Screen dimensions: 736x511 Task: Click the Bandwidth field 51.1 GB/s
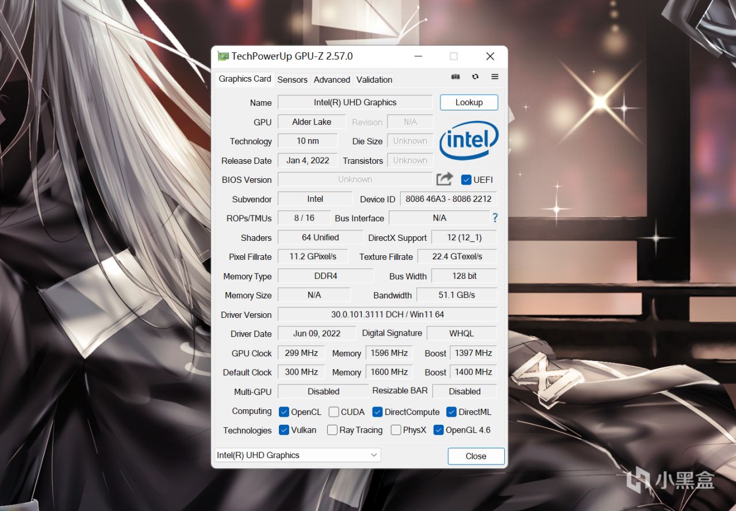point(457,295)
